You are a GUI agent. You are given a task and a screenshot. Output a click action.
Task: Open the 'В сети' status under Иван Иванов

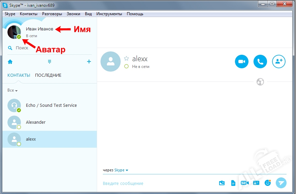tap(31, 36)
